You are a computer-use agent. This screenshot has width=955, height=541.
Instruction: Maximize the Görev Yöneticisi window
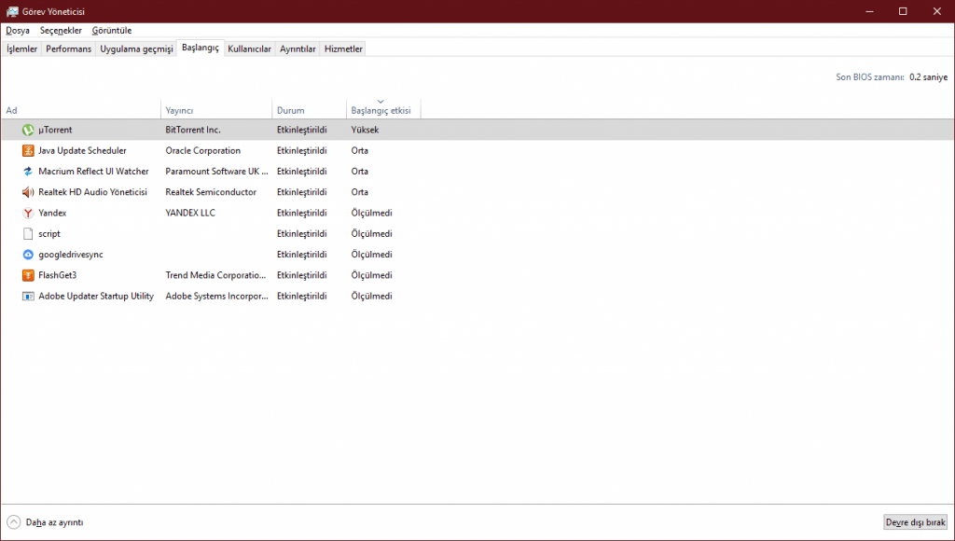coord(903,11)
